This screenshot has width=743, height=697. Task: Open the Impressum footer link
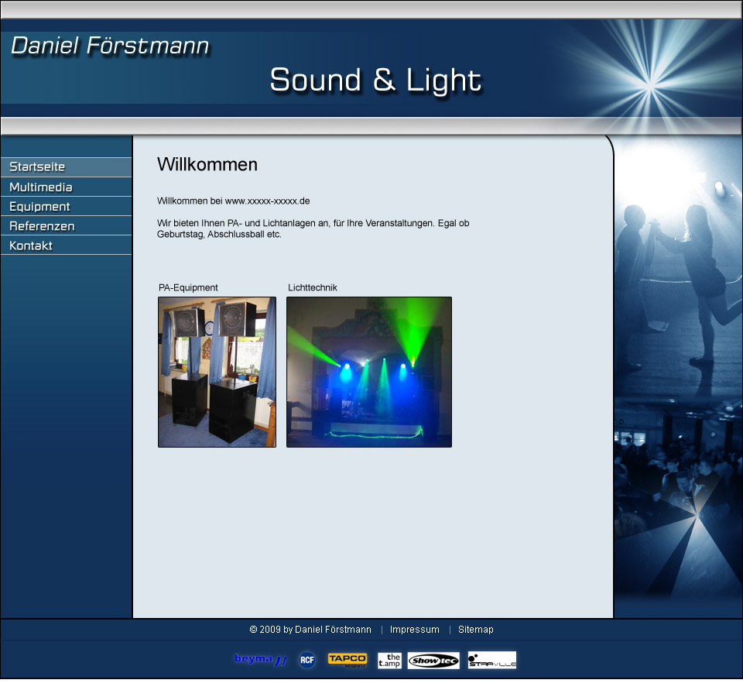414,630
